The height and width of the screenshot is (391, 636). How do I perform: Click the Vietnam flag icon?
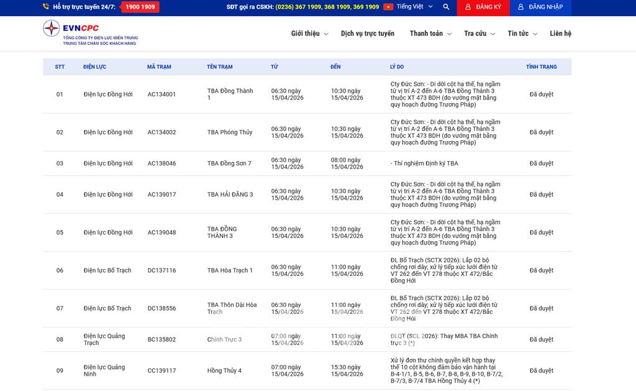pyautogui.click(x=388, y=7)
